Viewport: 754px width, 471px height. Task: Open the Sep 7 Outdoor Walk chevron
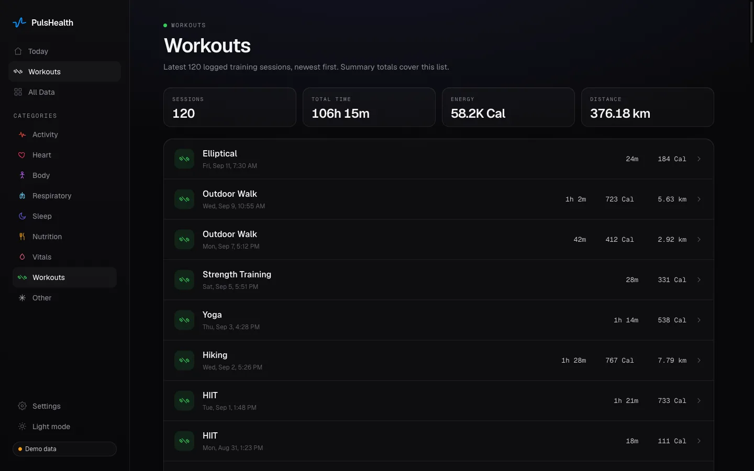(699, 240)
